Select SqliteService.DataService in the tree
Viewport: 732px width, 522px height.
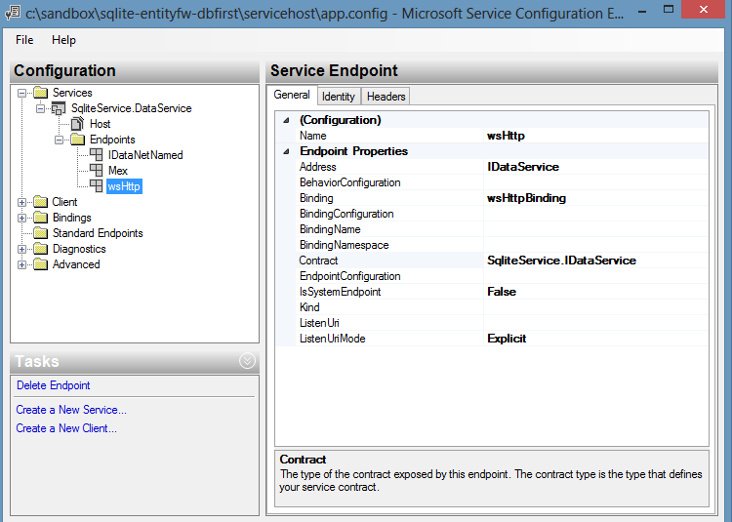[131, 108]
